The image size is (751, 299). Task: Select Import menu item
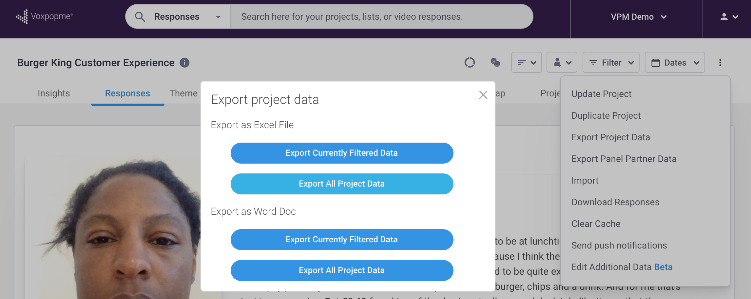[645, 181]
